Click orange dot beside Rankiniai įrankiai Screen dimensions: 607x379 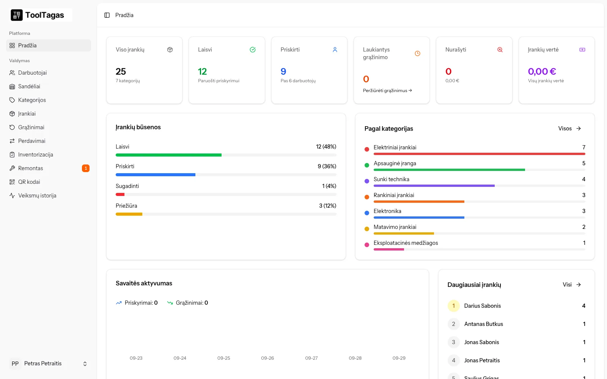(367, 197)
